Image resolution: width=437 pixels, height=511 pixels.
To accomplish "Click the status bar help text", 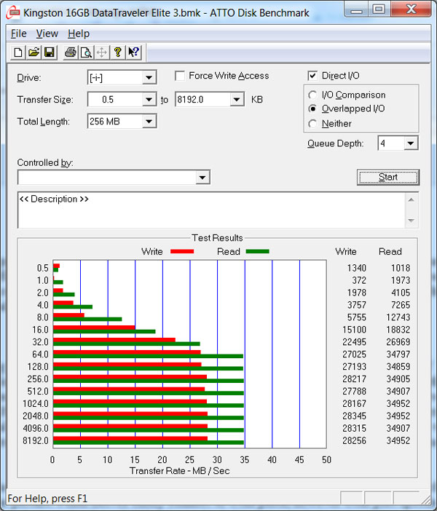I will coord(47,499).
